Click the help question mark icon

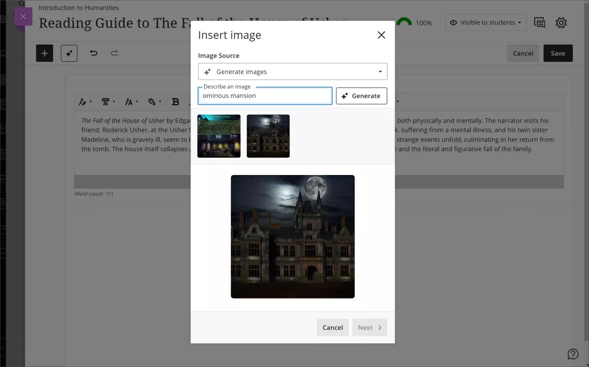pyautogui.click(x=573, y=354)
